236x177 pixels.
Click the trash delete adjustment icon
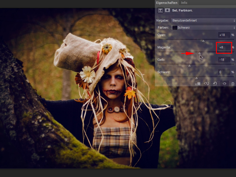(x=233, y=84)
